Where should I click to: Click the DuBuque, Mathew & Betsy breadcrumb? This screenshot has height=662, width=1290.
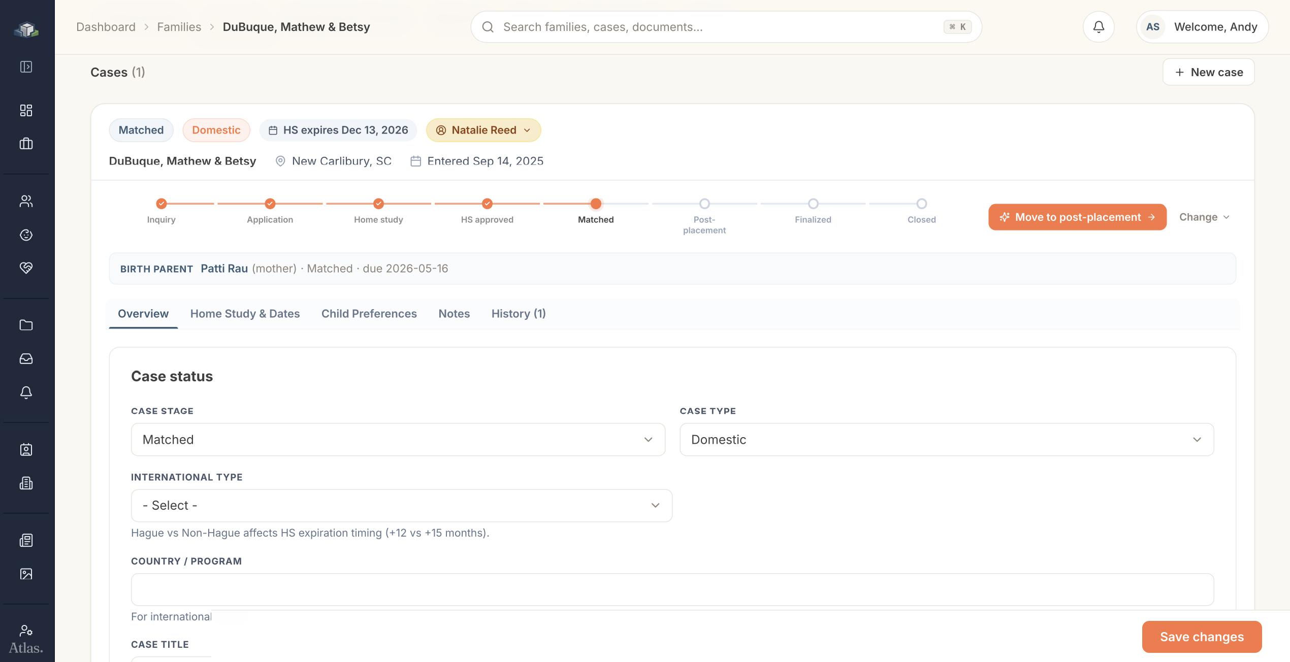click(297, 27)
